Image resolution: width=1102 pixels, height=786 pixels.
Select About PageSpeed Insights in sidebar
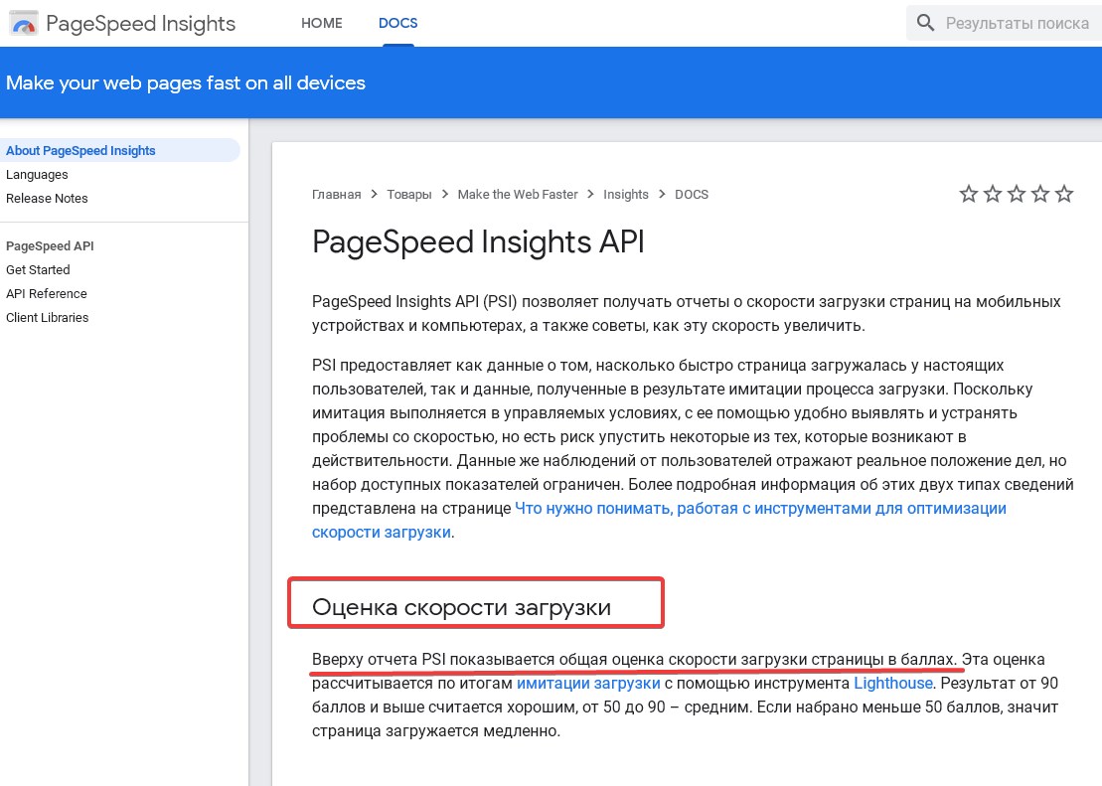point(80,151)
